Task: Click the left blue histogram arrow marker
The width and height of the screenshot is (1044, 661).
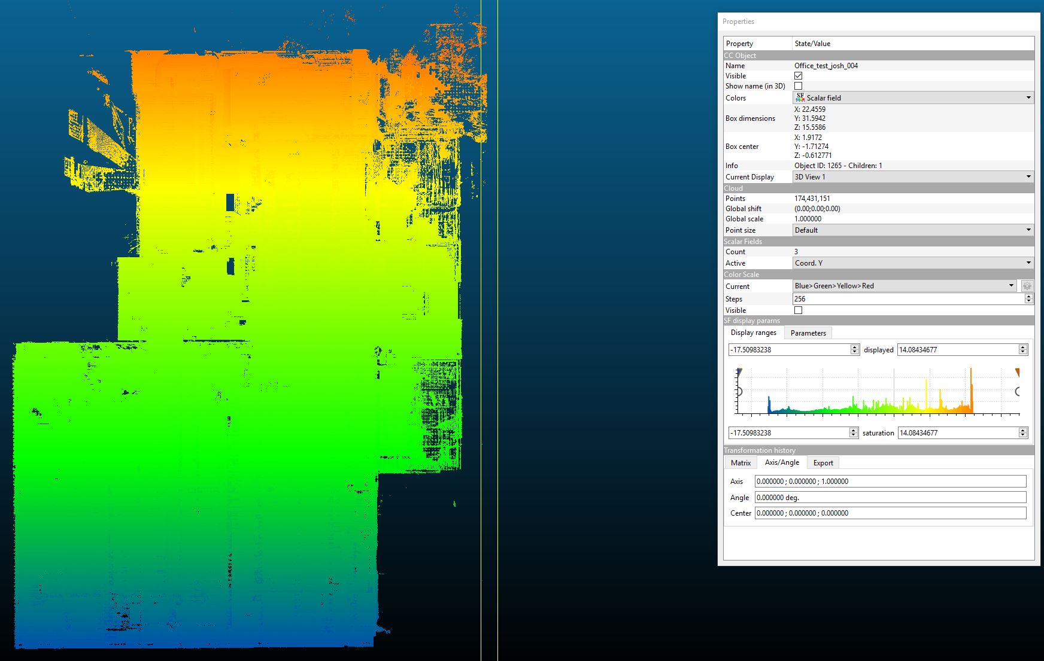Action: pyautogui.click(x=740, y=372)
